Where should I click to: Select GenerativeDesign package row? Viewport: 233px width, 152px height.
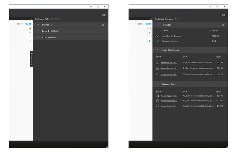[x=190, y=41]
